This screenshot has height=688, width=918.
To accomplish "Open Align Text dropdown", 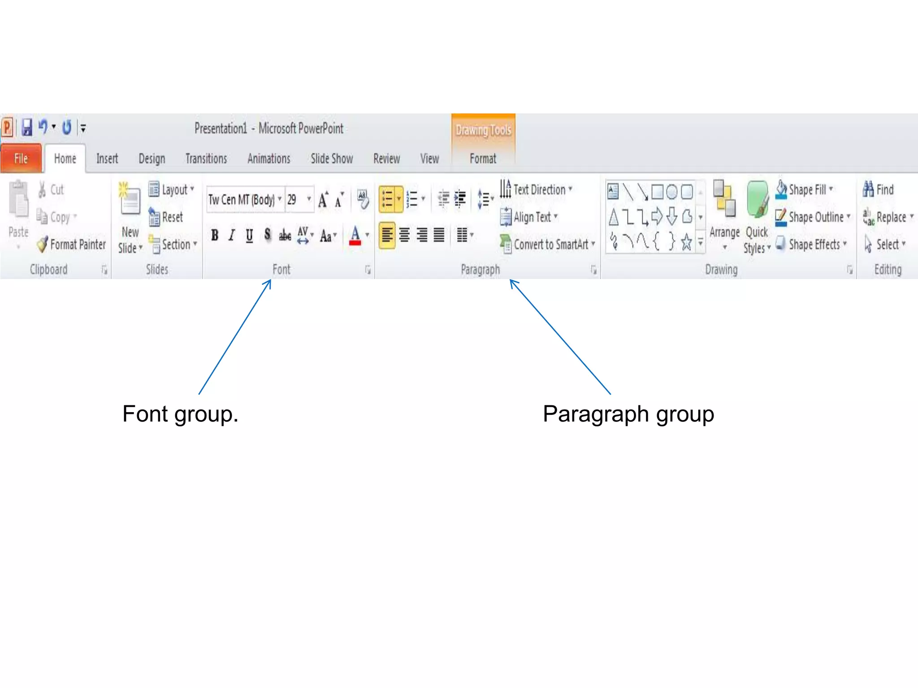I will pos(529,217).
